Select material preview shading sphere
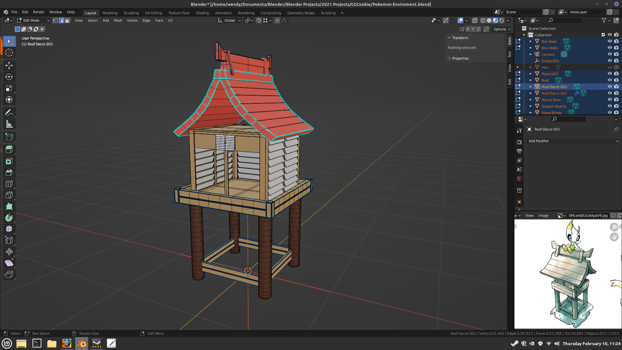The height and width of the screenshot is (350, 622). pyautogui.click(x=495, y=20)
